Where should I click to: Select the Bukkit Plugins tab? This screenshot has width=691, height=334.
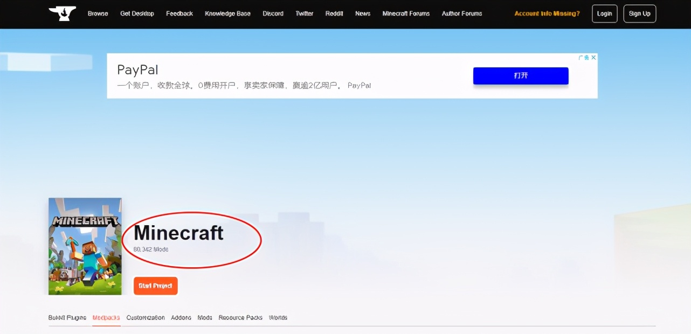pos(67,318)
